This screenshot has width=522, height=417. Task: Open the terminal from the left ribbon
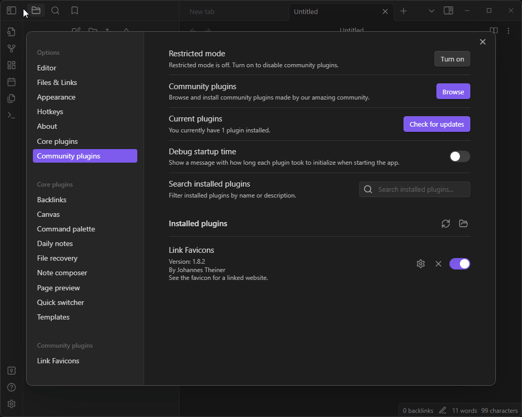(x=11, y=115)
